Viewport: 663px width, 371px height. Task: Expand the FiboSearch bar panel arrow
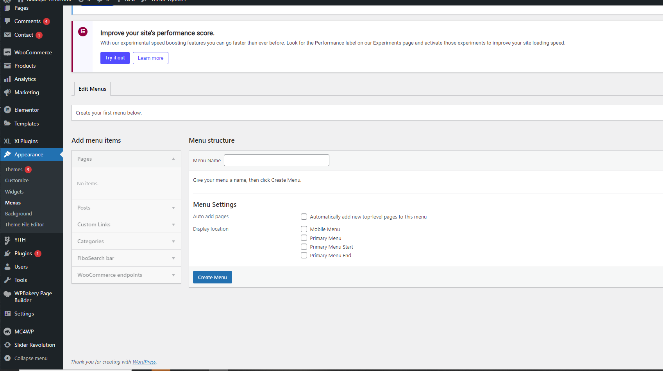(x=173, y=258)
